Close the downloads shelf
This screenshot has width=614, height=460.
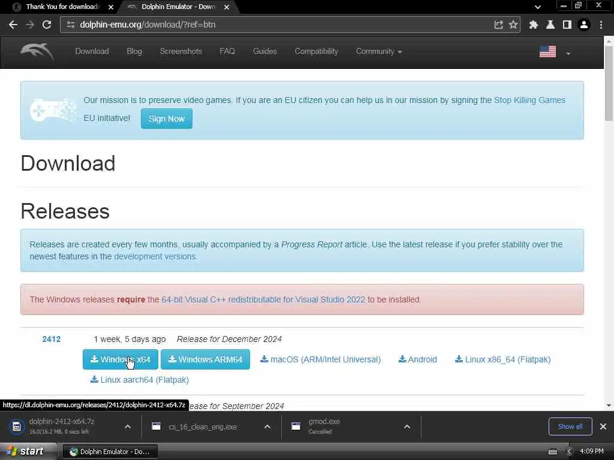tap(603, 426)
